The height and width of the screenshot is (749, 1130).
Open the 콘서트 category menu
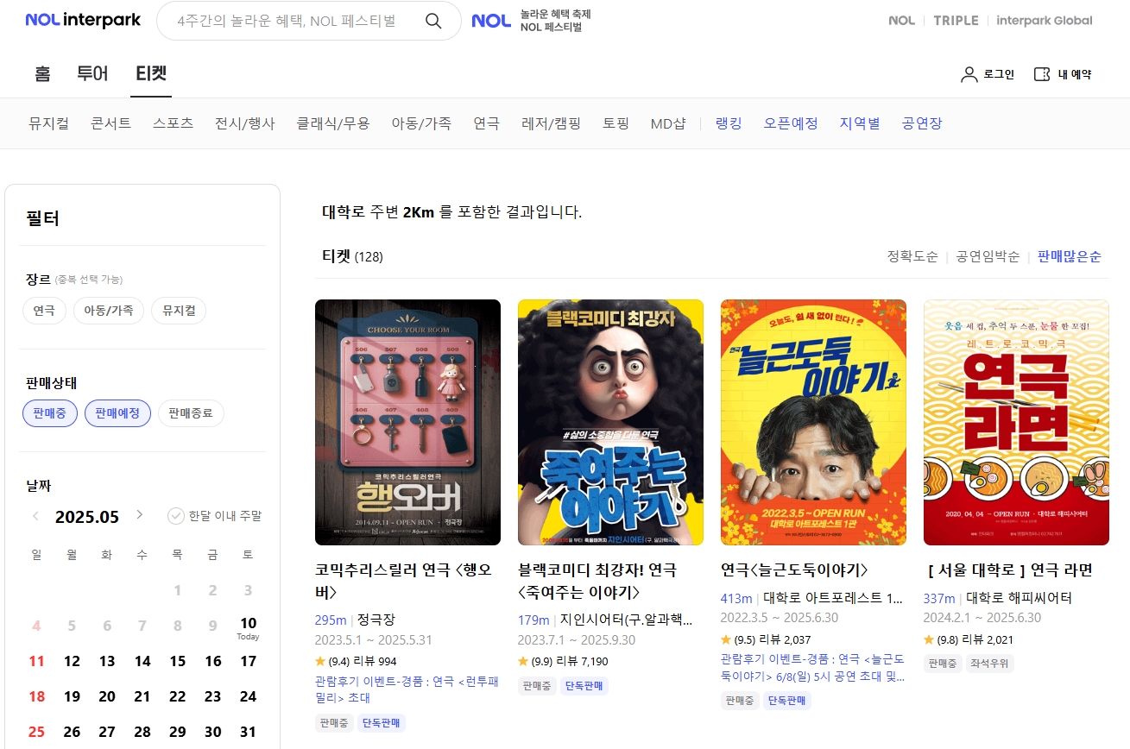[x=110, y=123]
